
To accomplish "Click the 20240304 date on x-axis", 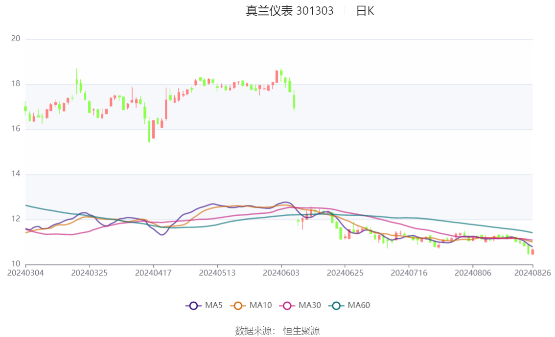I will coord(25,272).
